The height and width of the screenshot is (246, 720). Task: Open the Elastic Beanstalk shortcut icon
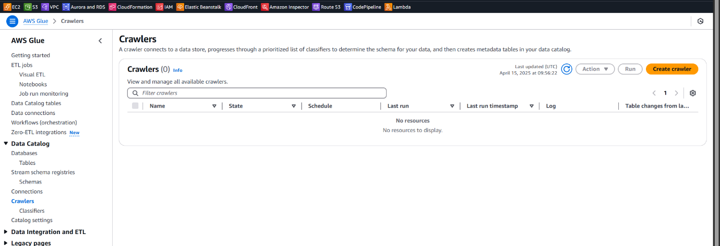[x=180, y=7]
